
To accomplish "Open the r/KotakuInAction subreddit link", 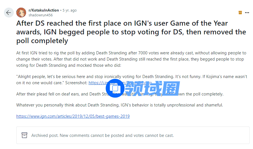I will pyautogui.click(x=44, y=10).
